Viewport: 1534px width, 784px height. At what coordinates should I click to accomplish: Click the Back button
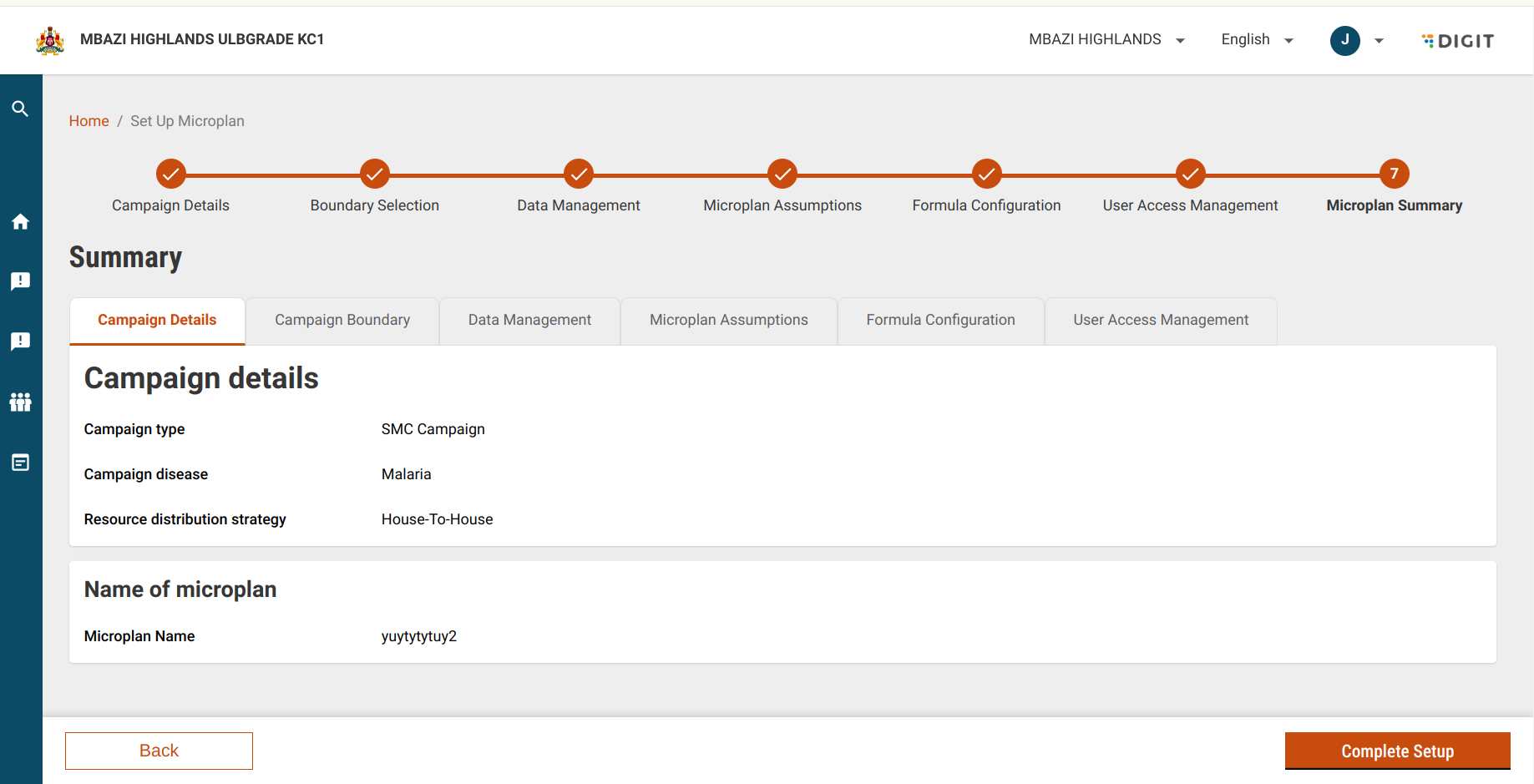(159, 751)
